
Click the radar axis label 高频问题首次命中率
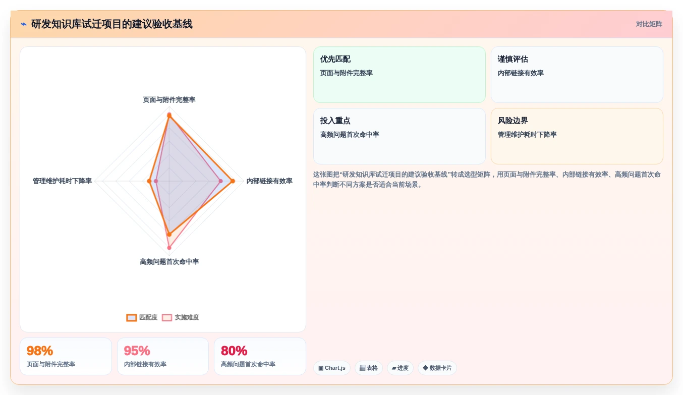[x=169, y=262]
